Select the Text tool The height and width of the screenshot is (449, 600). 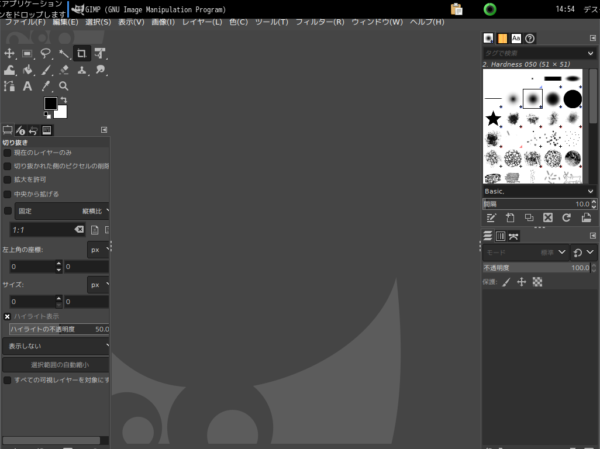tap(27, 86)
